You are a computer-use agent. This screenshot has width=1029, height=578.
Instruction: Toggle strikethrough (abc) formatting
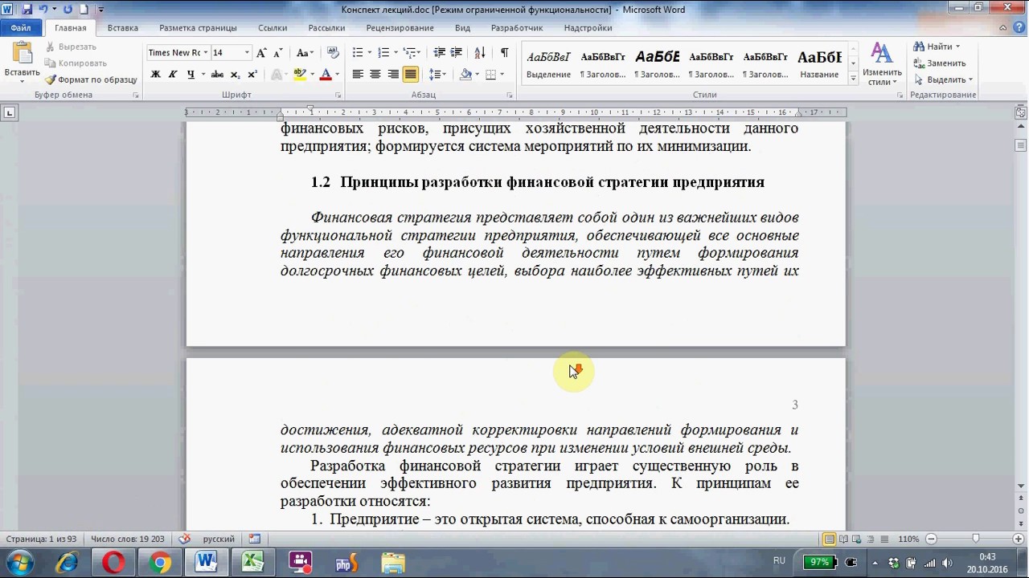coord(217,75)
